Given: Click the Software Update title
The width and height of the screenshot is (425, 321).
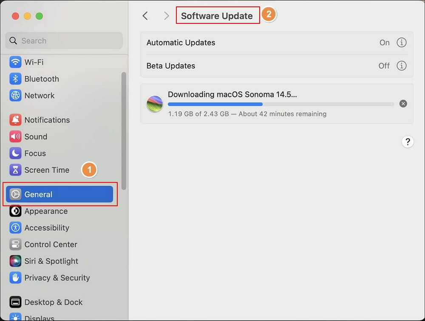Looking at the screenshot, I should [217, 16].
